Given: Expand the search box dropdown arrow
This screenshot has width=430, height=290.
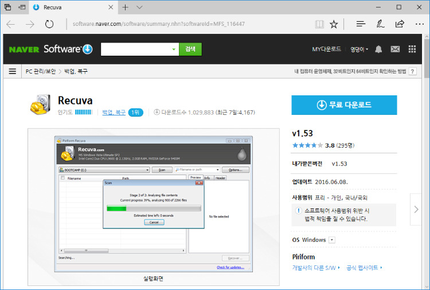Looking at the screenshot, I should 174,49.
